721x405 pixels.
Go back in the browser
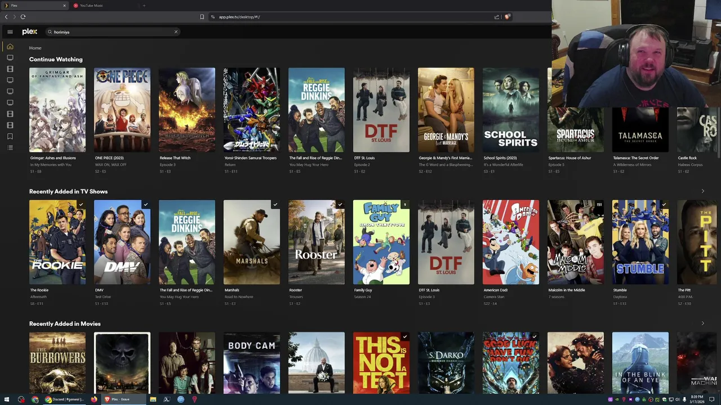(6, 17)
